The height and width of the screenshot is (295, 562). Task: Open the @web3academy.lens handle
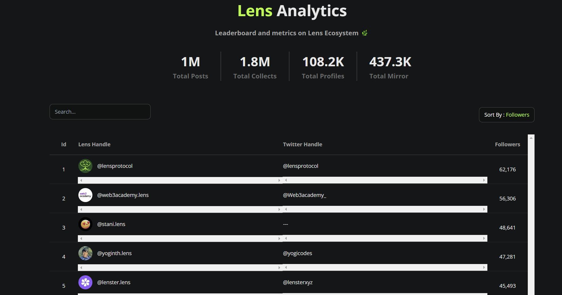point(123,195)
